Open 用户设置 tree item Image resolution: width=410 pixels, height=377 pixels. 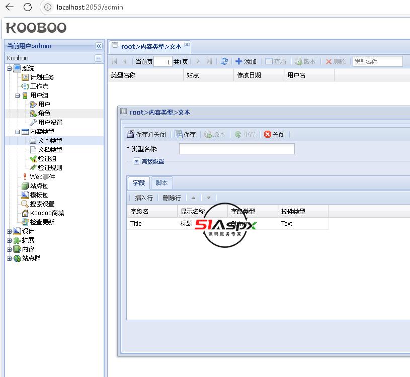[50, 123]
